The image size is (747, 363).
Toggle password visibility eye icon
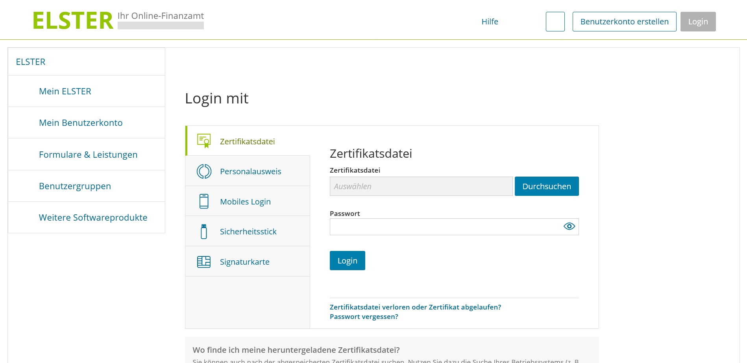coord(569,227)
